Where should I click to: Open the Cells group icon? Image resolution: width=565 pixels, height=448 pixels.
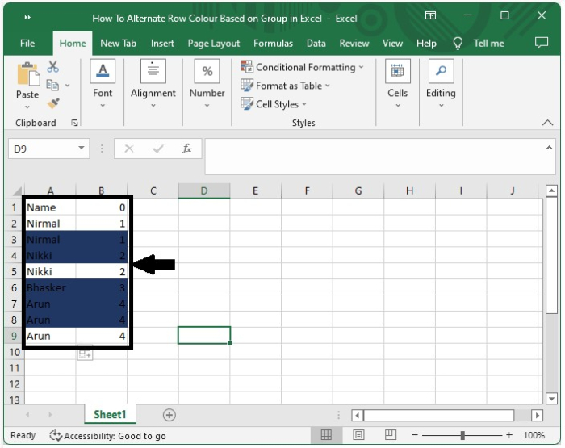tap(397, 71)
